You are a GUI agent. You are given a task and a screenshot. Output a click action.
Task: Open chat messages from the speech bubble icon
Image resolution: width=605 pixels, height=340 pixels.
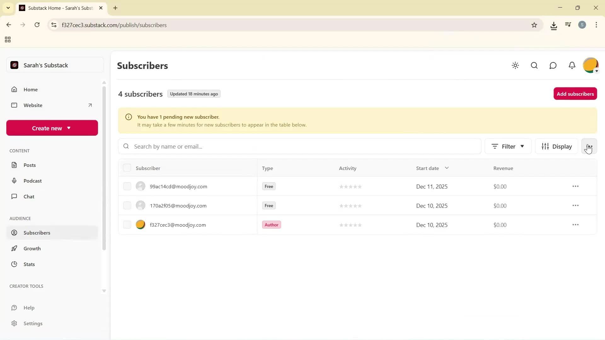pyautogui.click(x=553, y=65)
